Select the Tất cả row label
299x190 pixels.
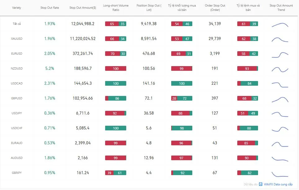point(16,24)
